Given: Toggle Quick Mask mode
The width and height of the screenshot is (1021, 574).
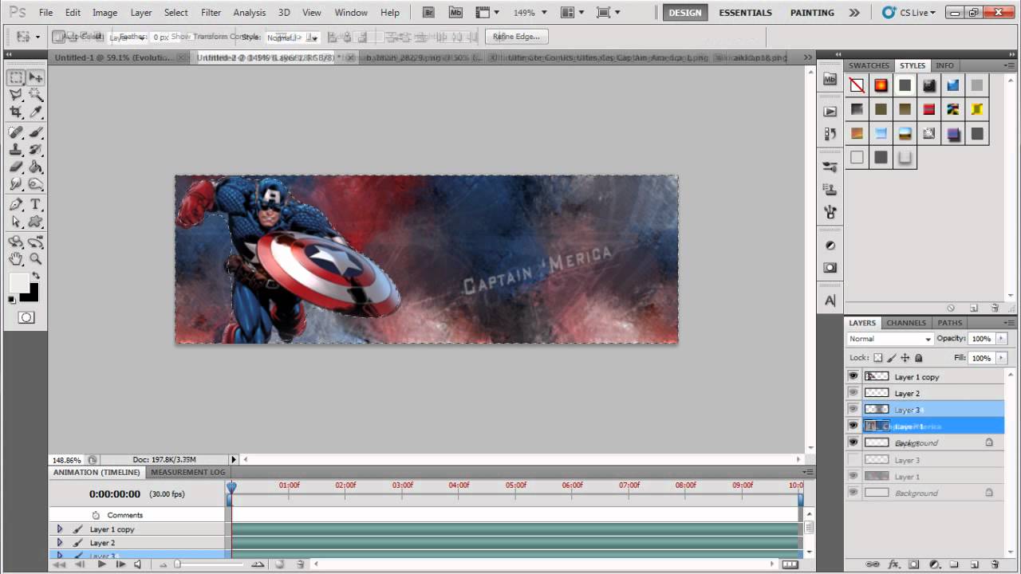Looking at the screenshot, I should click(x=26, y=317).
